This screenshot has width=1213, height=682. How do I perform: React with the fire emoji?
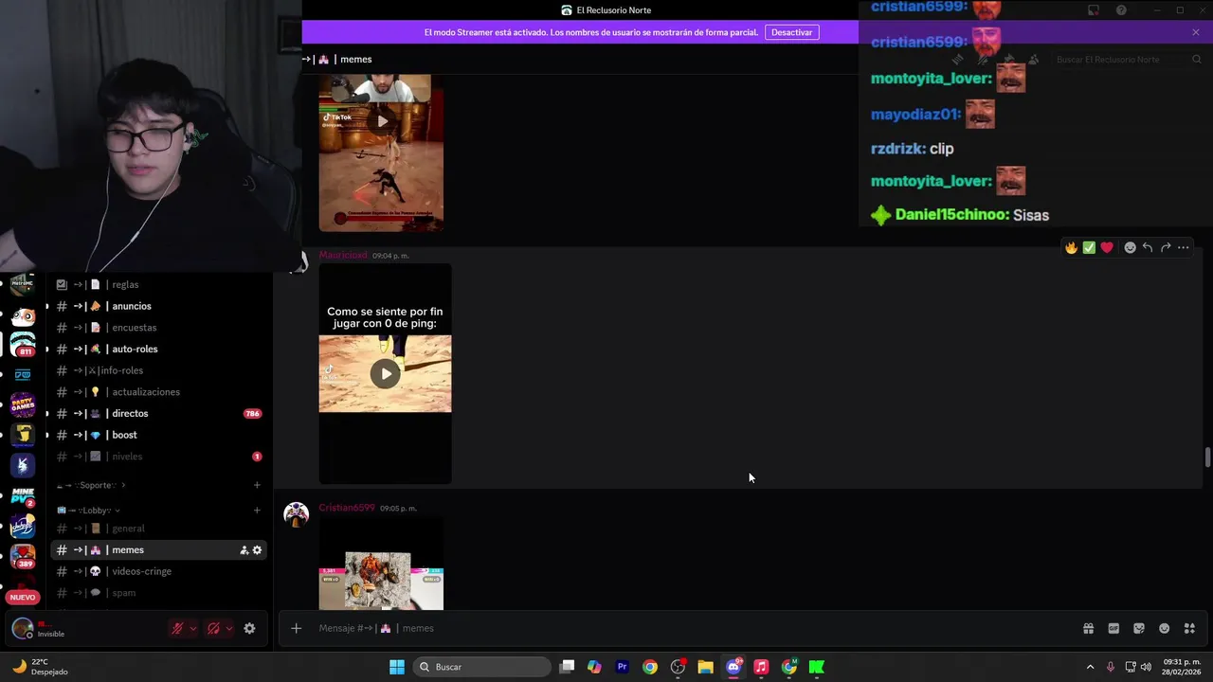(x=1071, y=247)
